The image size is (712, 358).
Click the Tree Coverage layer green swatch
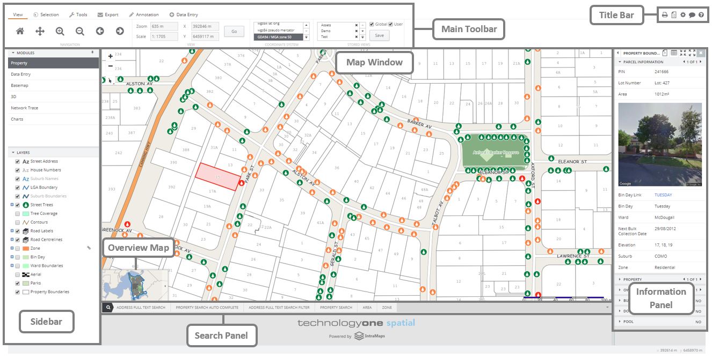point(25,213)
